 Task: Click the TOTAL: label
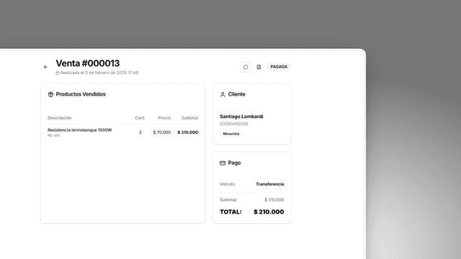pos(230,212)
